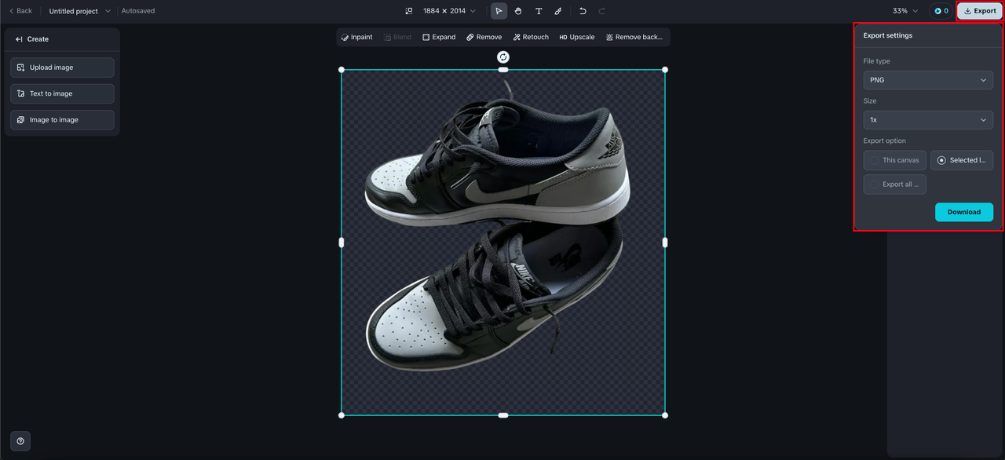Image resolution: width=1005 pixels, height=460 pixels.
Task: Select the 'This canvas' export option
Action: click(x=894, y=160)
